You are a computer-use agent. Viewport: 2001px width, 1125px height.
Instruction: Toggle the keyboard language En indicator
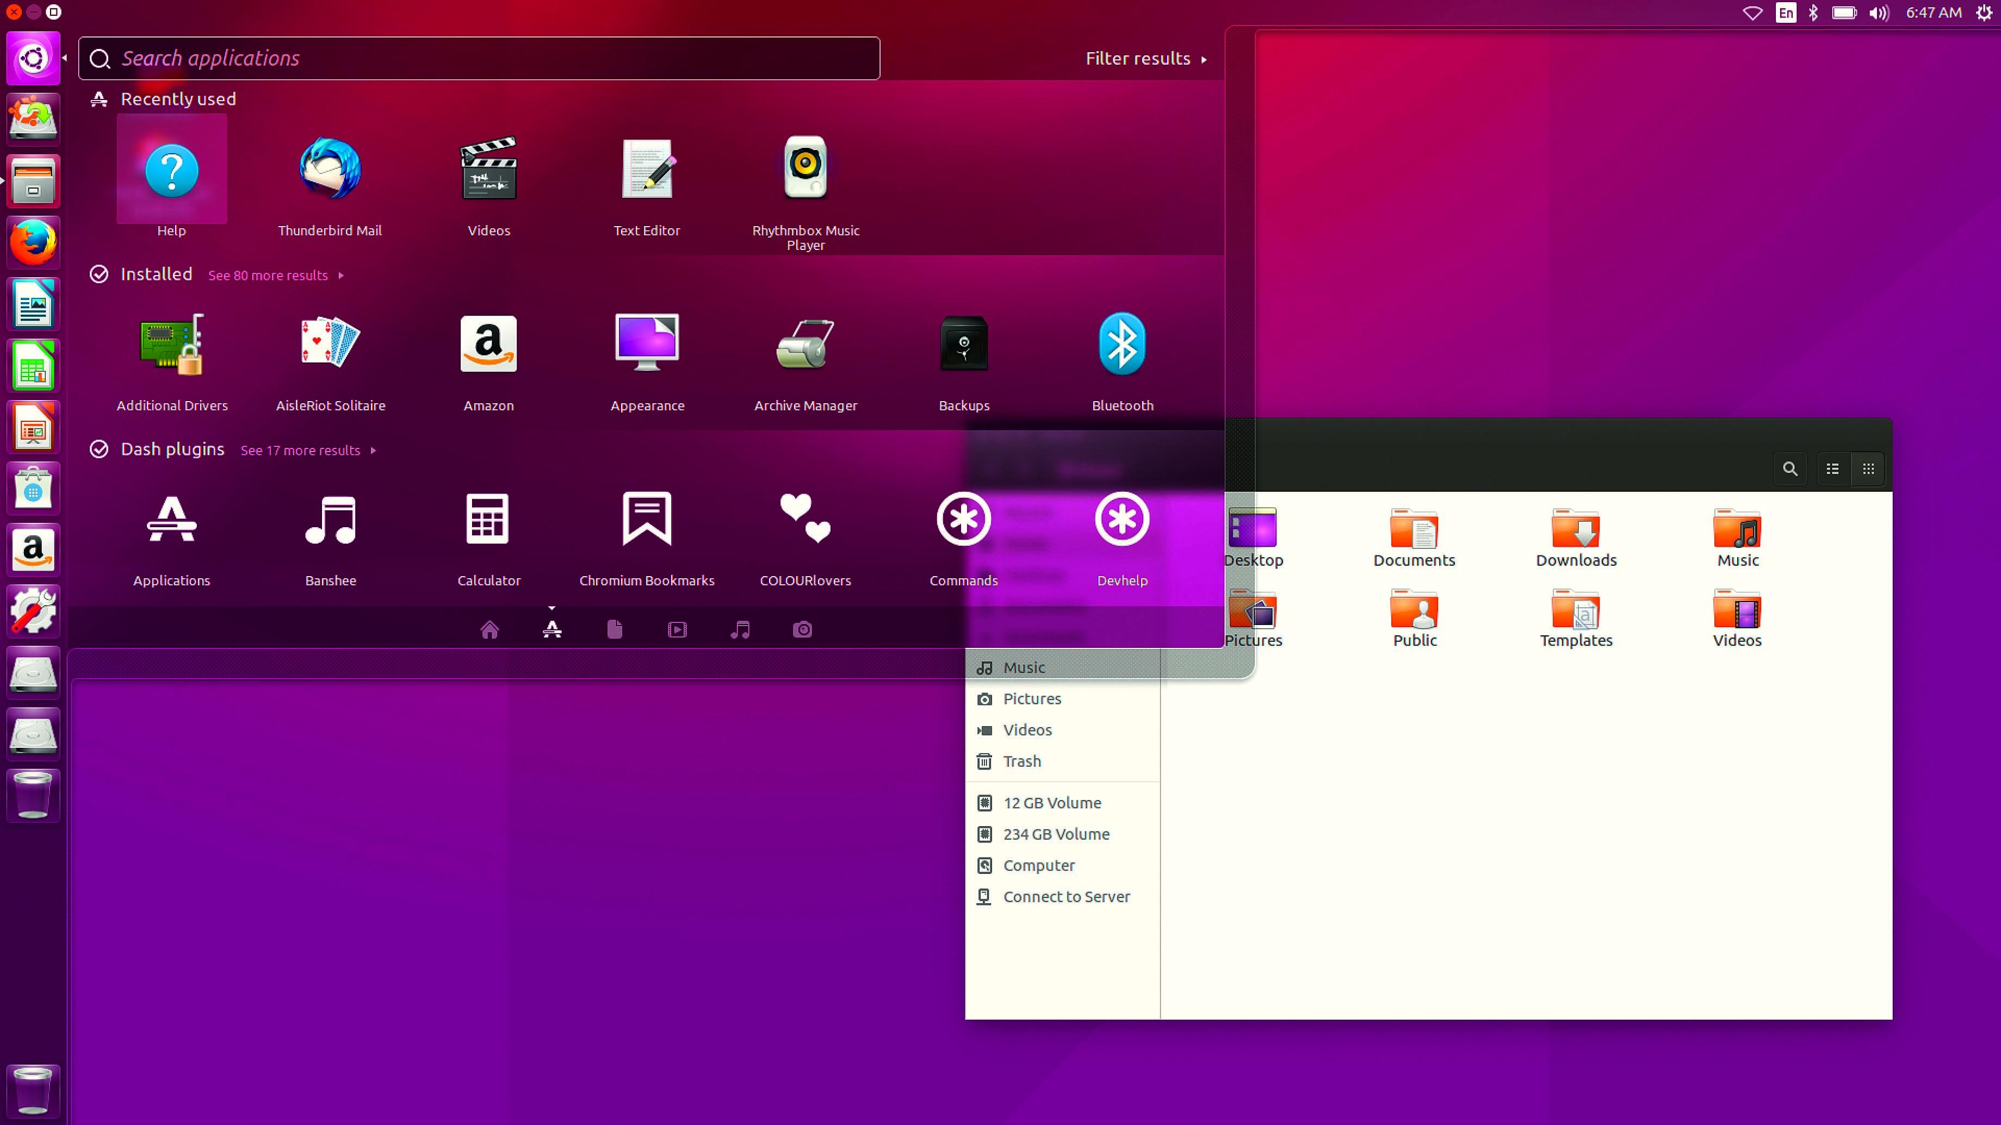click(x=1786, y=12)
